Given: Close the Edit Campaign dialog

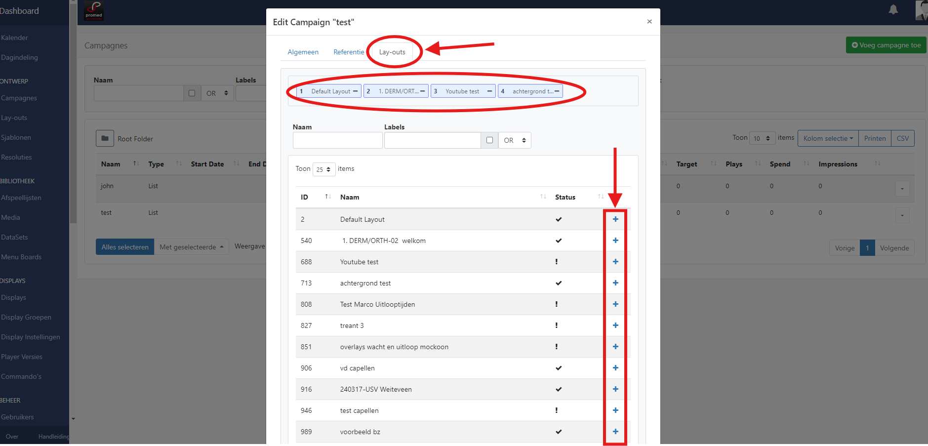Looking at the screenshot, I should pyautogui.click(x=649, y=22).
